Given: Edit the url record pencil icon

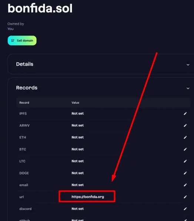Looking at the screenshot, I should [x=185, y=197].
